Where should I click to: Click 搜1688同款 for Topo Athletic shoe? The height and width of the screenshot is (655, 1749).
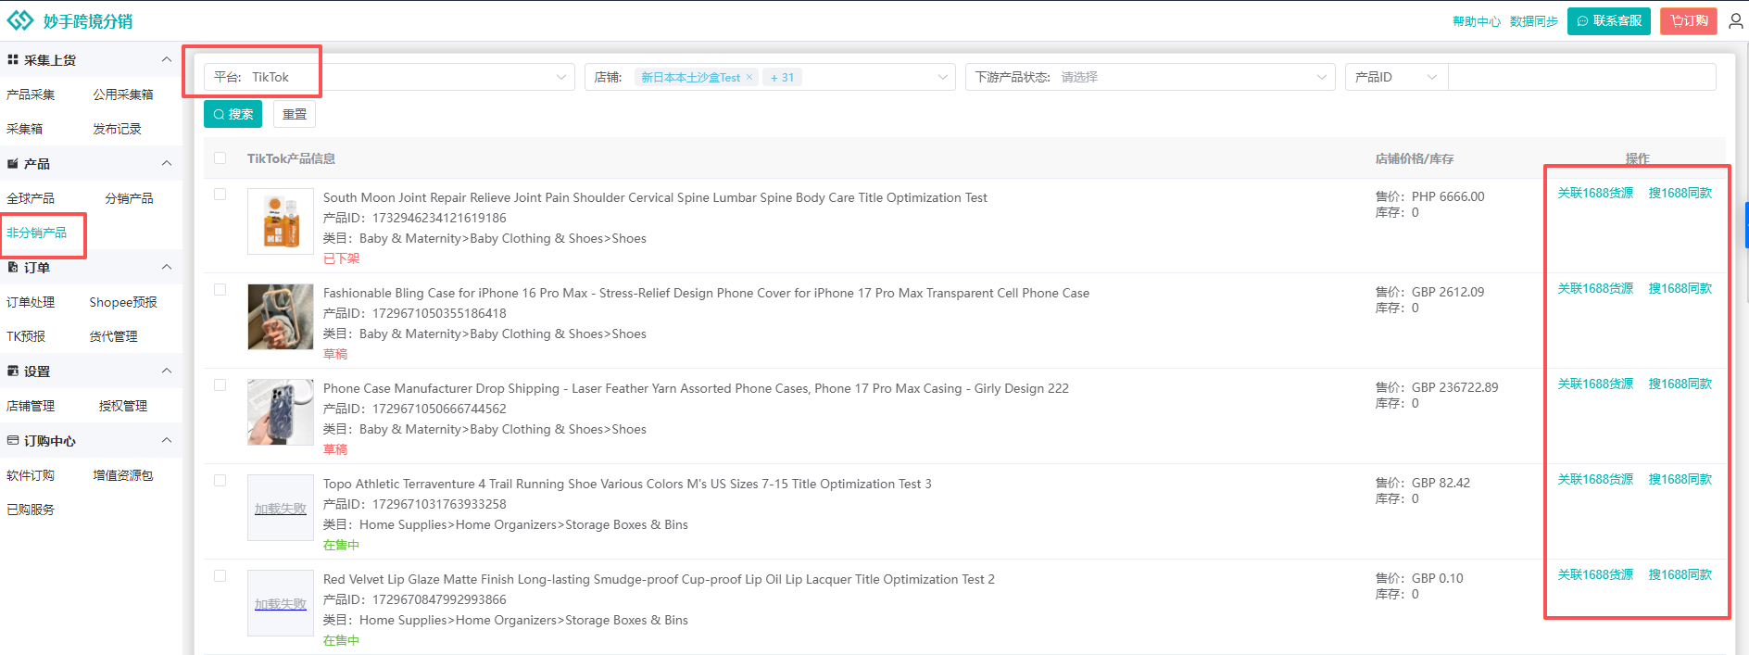click(x=1680, y=479)
